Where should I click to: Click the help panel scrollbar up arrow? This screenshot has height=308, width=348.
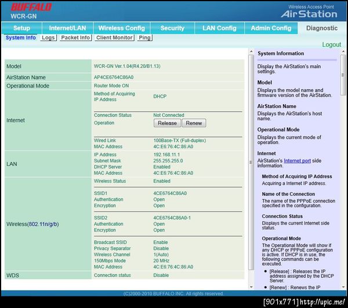[343, 52]
